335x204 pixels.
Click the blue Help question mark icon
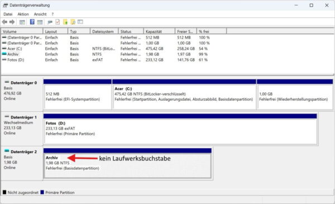click(x=32, y=22)
